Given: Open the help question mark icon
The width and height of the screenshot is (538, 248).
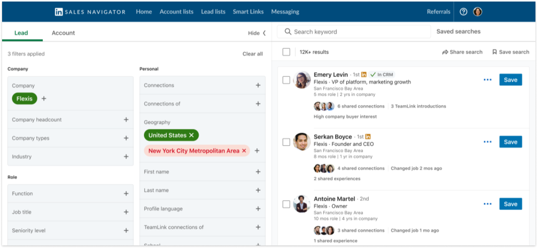Looking at the screenshot, I should pos(463,11).
